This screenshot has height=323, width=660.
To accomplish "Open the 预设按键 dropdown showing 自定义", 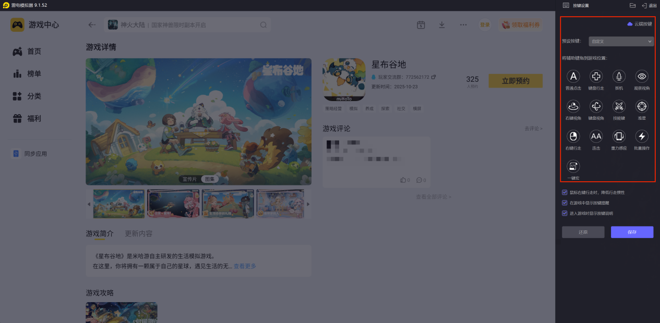I will click(621, 41).
